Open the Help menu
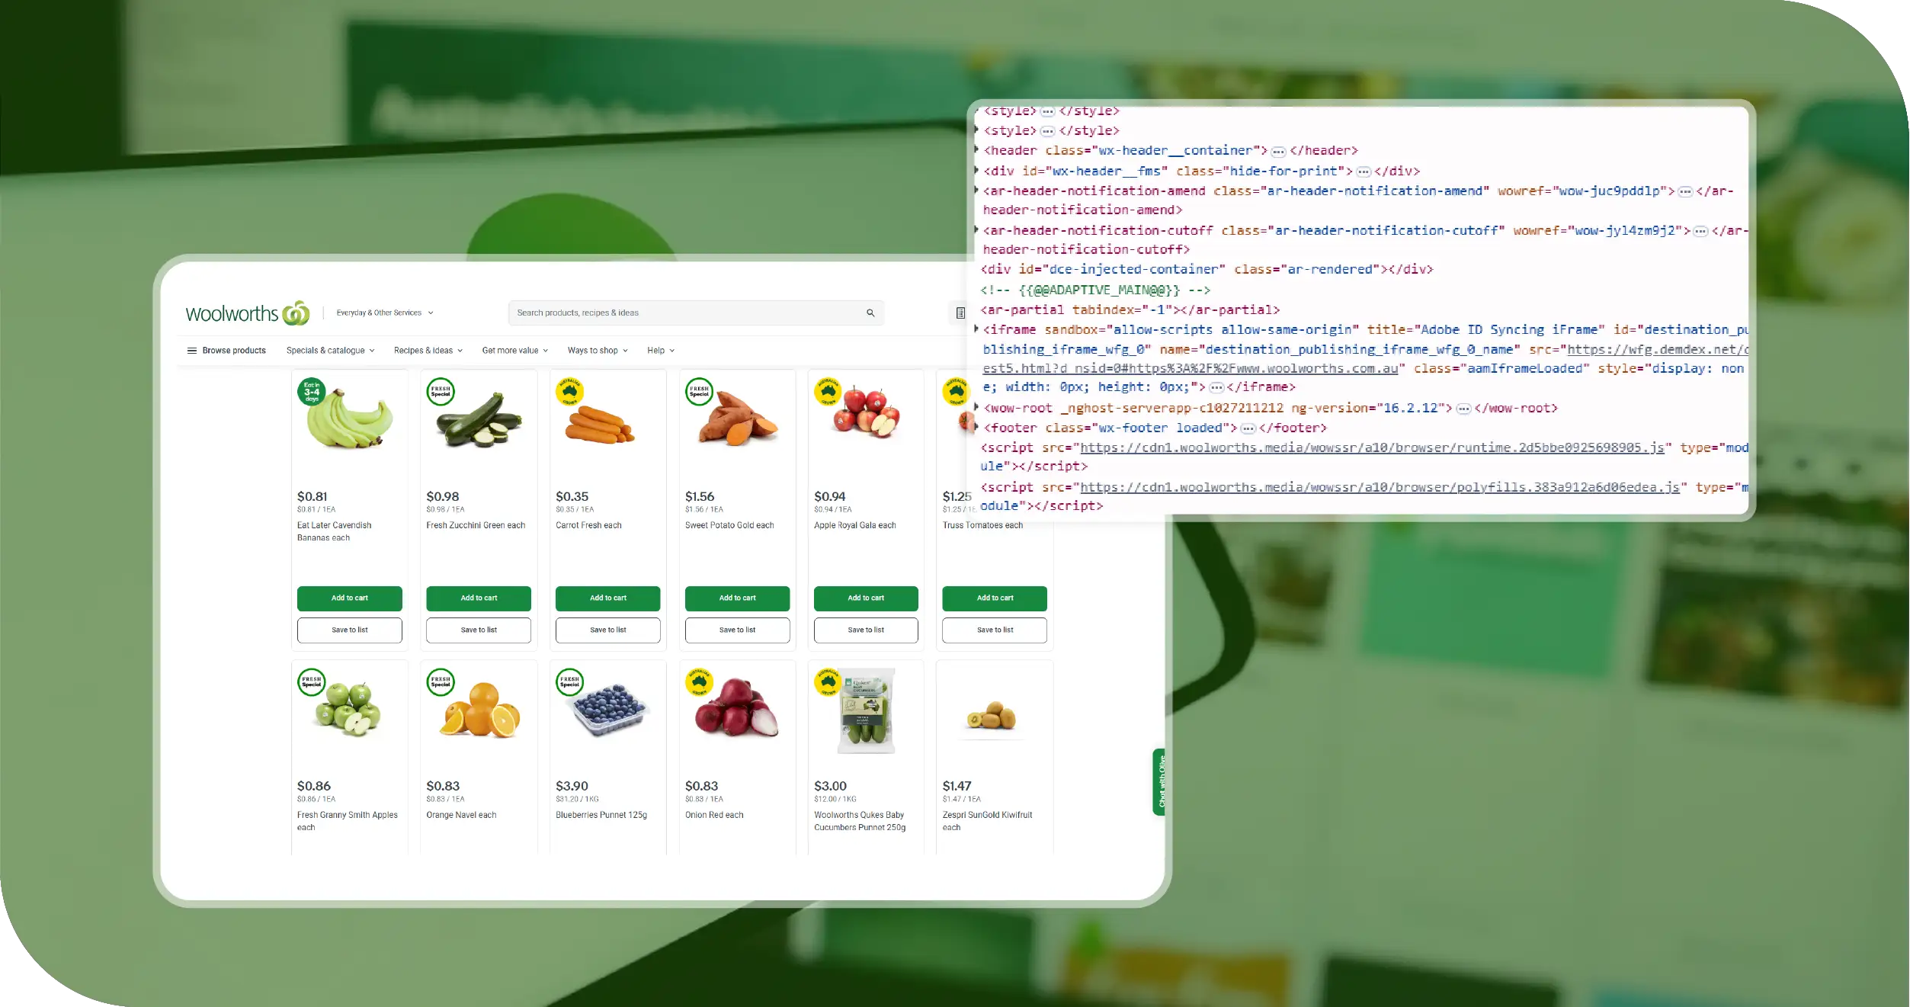The image size is (1910, 1007). [x=661, y=351]
